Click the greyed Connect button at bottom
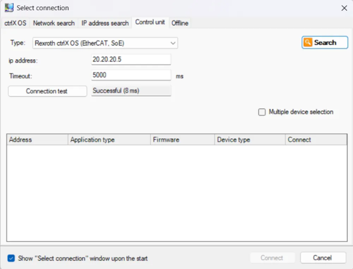The width and height of the screenshot is (353, 269). 272,258
